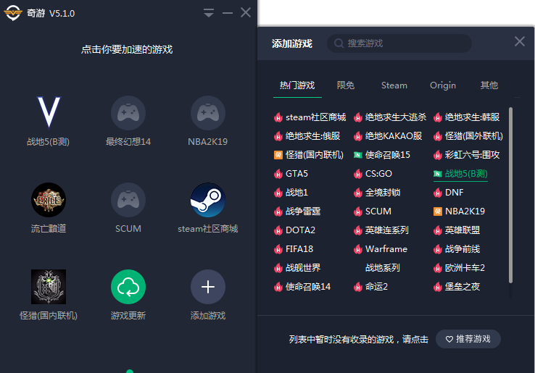
Task: Switch to the 热门游戏 tab
Action: (297, 85)
